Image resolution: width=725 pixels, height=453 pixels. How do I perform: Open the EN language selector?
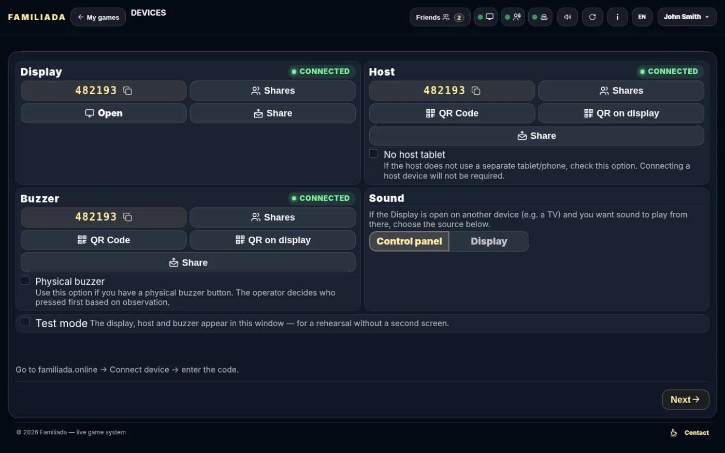pos(642,17)
